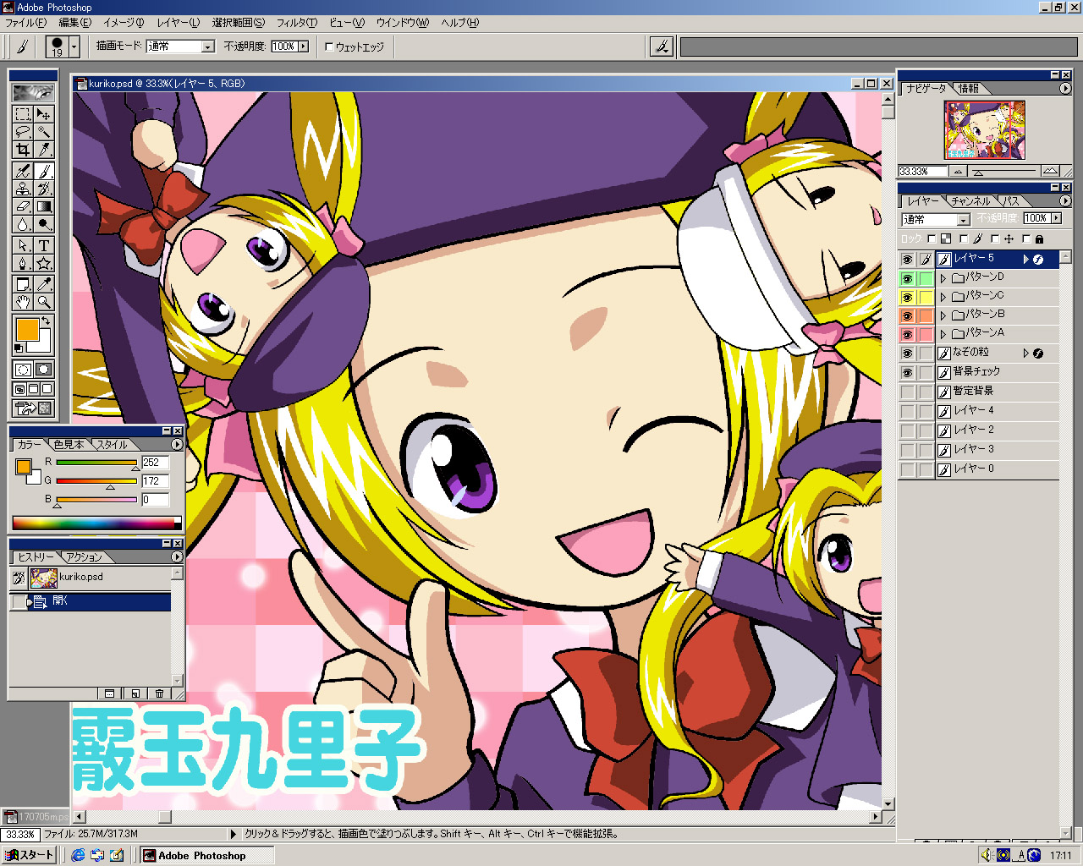Hide the パターンC layer set

(908, 297)
